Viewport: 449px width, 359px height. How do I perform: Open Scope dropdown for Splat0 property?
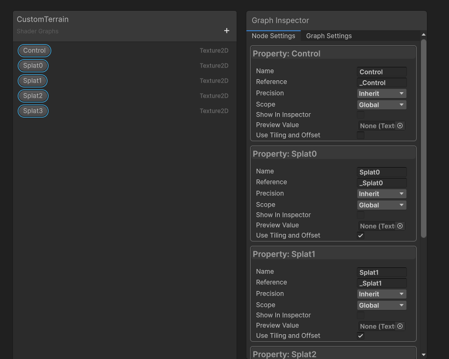point(382,205)
